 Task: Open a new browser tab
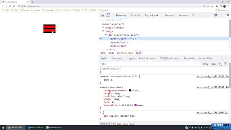pos(32,2)
